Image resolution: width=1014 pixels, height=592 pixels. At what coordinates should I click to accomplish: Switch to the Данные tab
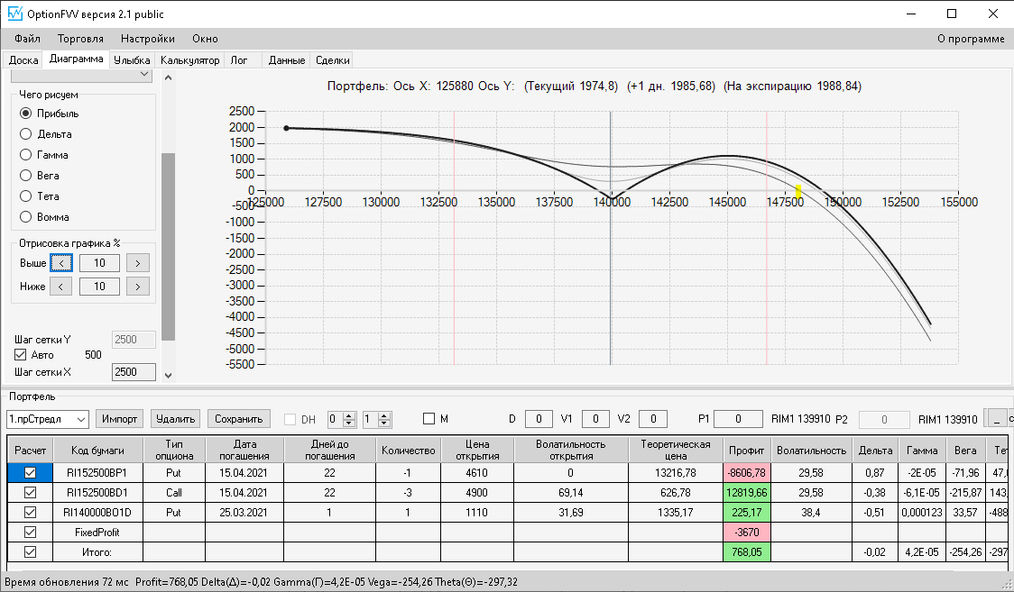pos(287,60)
